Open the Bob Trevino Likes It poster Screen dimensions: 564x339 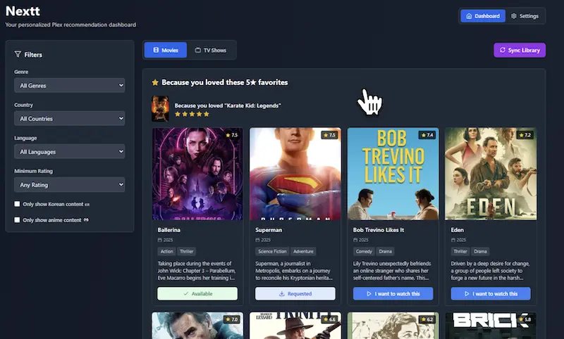[x=393, y=174]
